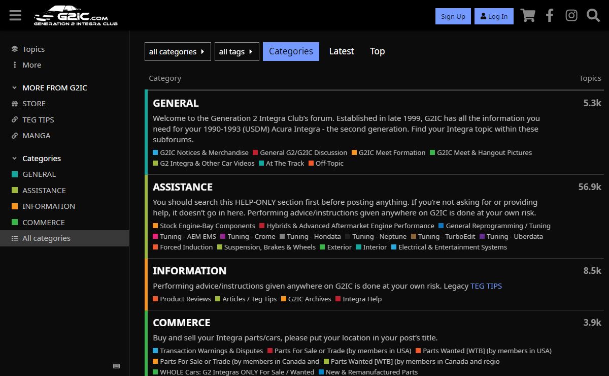Open At The Track subcategory

click(x=282, y=163)
